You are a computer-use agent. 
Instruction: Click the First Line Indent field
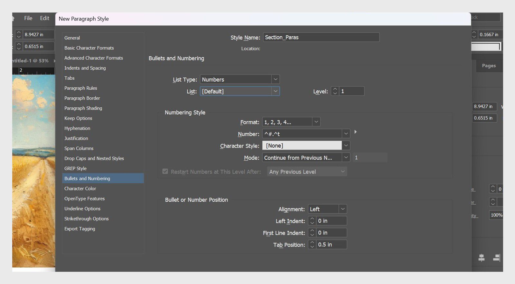tap(332, 233)
